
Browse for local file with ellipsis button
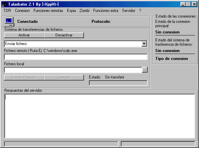click(145, 70)
